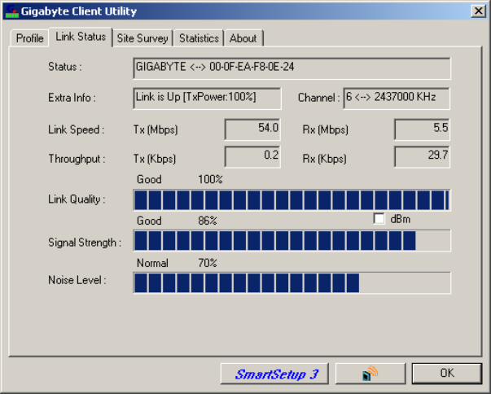This screenshot has height=394, width=491.
Task: Open the Site Survey tab
Action: coord(142,38)
